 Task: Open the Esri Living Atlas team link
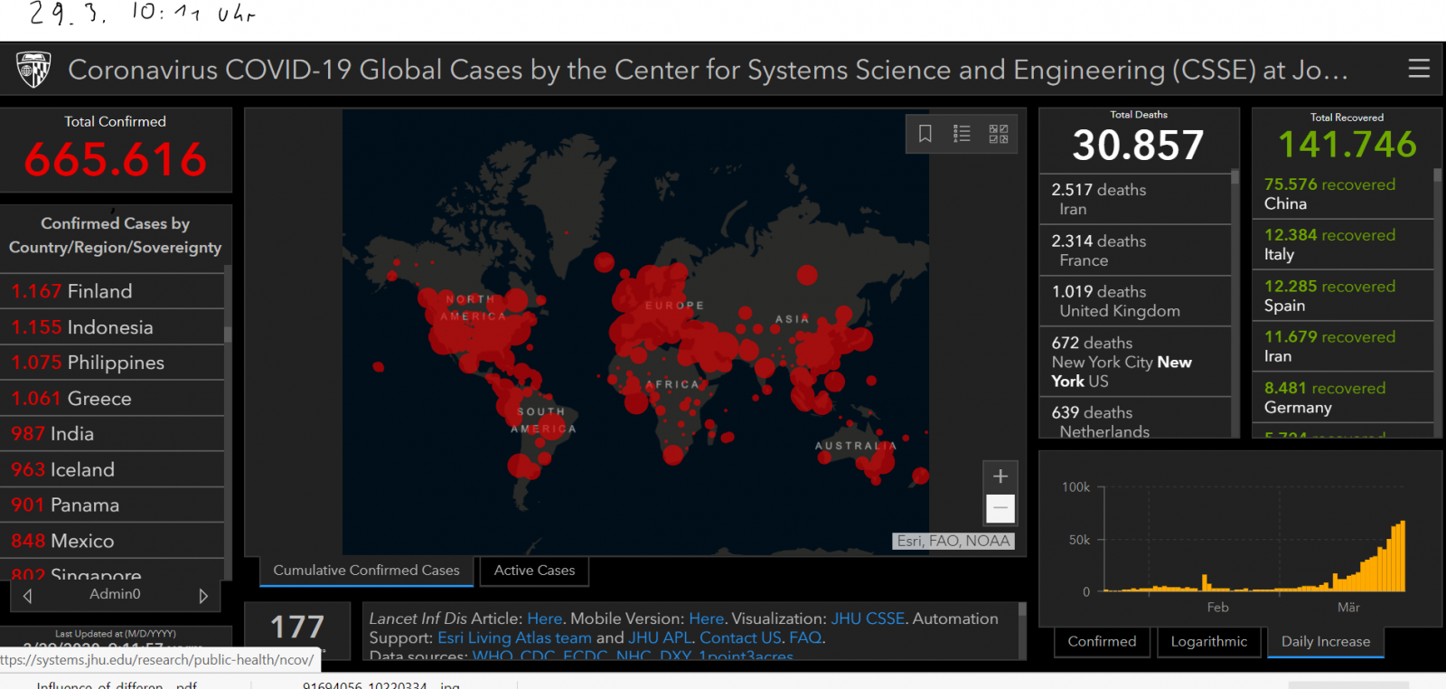(x=514, y=637)
